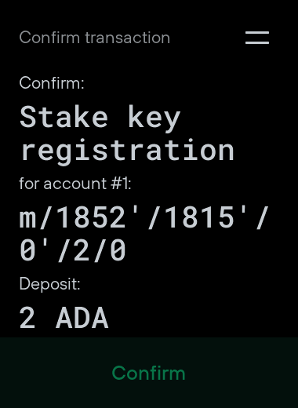Click the "2 ADA" deposit amount

point(64,318)
